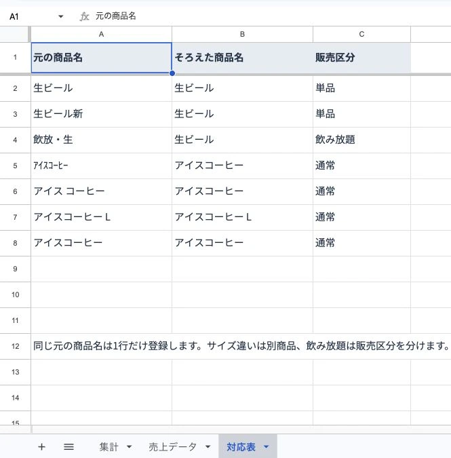Select column B header
451x458 pixels.
[242, 34]
